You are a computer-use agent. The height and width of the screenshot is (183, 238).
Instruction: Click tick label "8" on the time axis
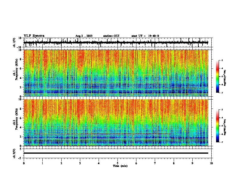tap(174, 163)
